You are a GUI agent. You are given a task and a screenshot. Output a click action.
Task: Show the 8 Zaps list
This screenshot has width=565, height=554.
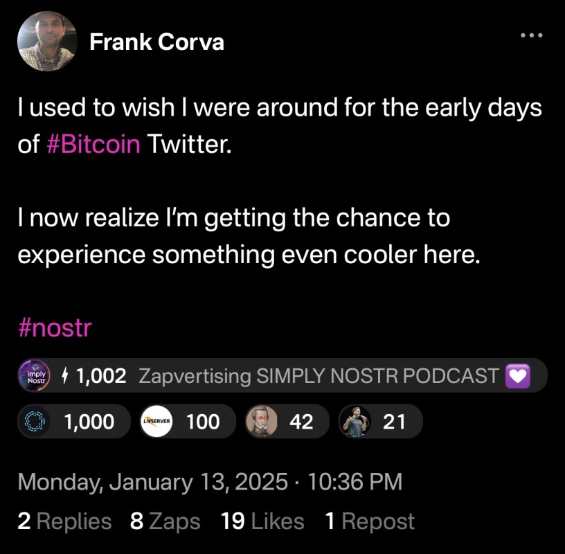tap(165, 521)
